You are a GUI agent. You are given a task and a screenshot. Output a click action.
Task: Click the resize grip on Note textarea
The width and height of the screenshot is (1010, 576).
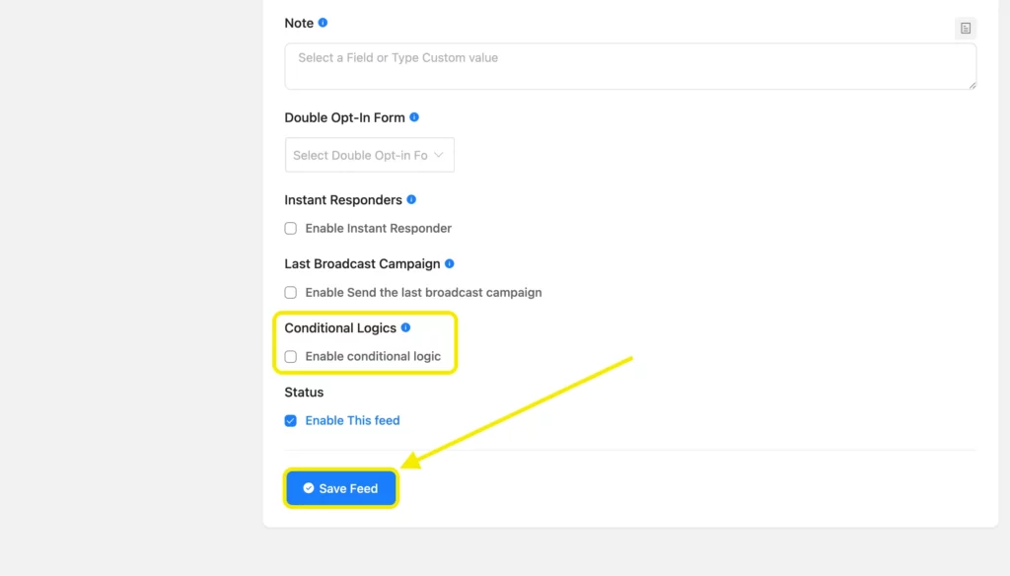(971, 84)
